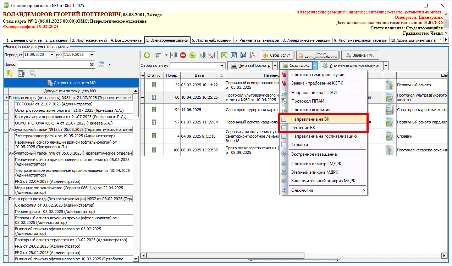452x266 pixels.
Task: Click the green plus add document icon
Action: click(x=147, y=55)
